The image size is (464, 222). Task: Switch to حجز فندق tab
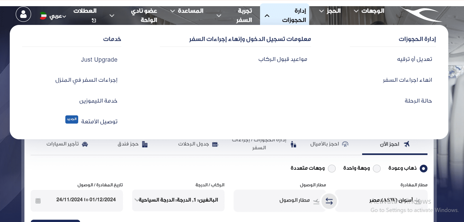coord(133,144)
